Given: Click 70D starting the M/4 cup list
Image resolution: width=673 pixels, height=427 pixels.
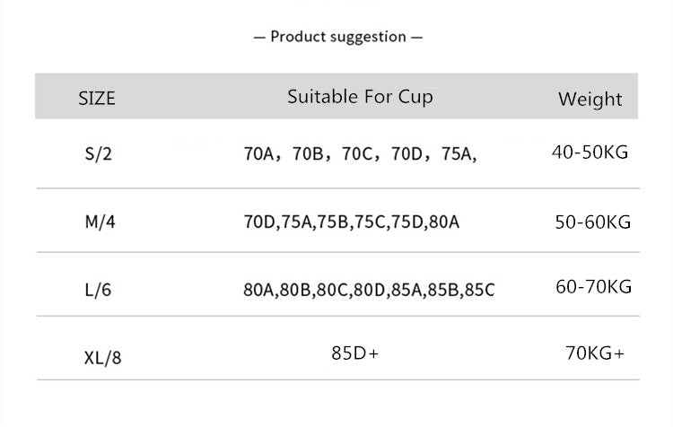Looking at the screenshot, I should tap(259, 222).
